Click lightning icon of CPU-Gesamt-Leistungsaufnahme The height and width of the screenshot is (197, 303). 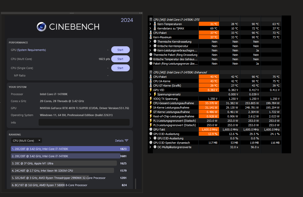(x=151, y=103)
